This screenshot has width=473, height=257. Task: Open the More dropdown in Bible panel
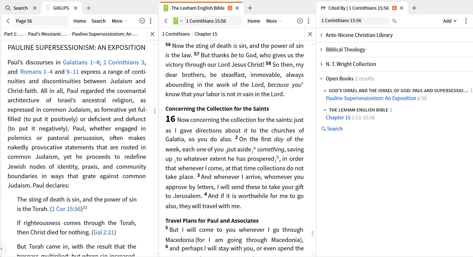pyautogui.click(x=274, y=21)
